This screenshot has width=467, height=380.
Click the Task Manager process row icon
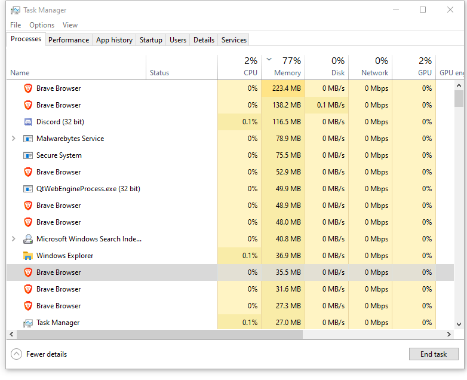click(28, 323)
